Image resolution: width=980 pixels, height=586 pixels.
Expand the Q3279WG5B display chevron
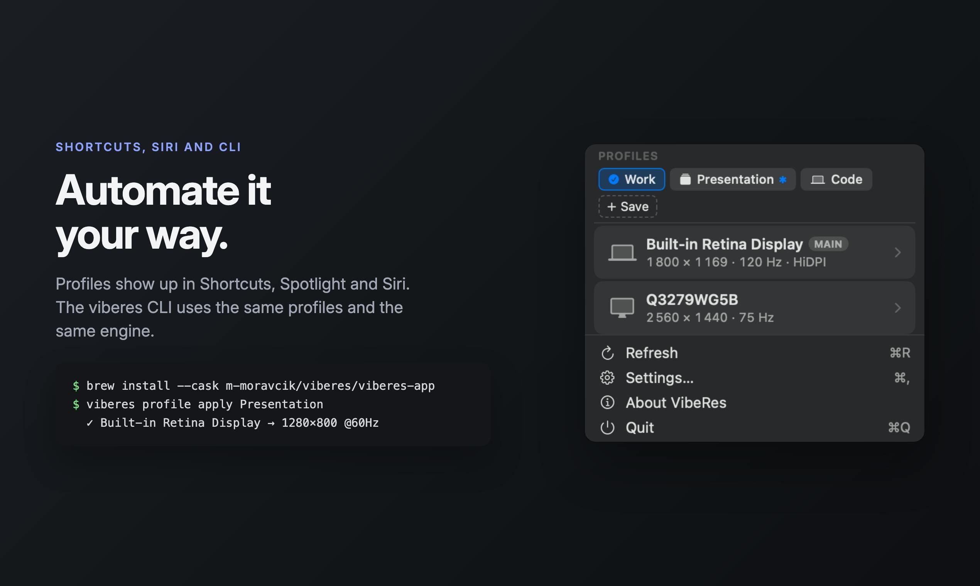(898, 308)
